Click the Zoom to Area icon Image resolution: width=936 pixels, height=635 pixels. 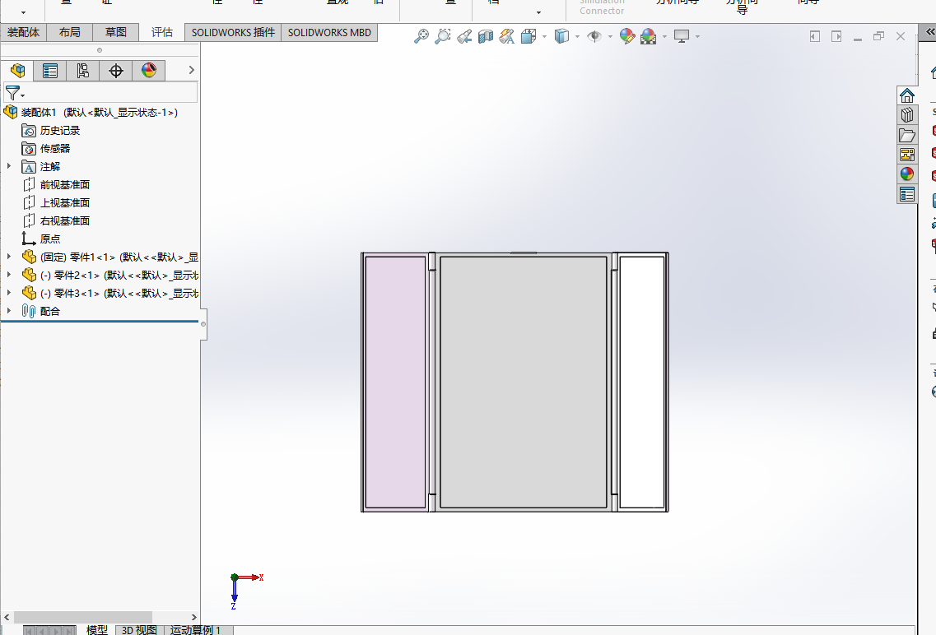point(443,36)
